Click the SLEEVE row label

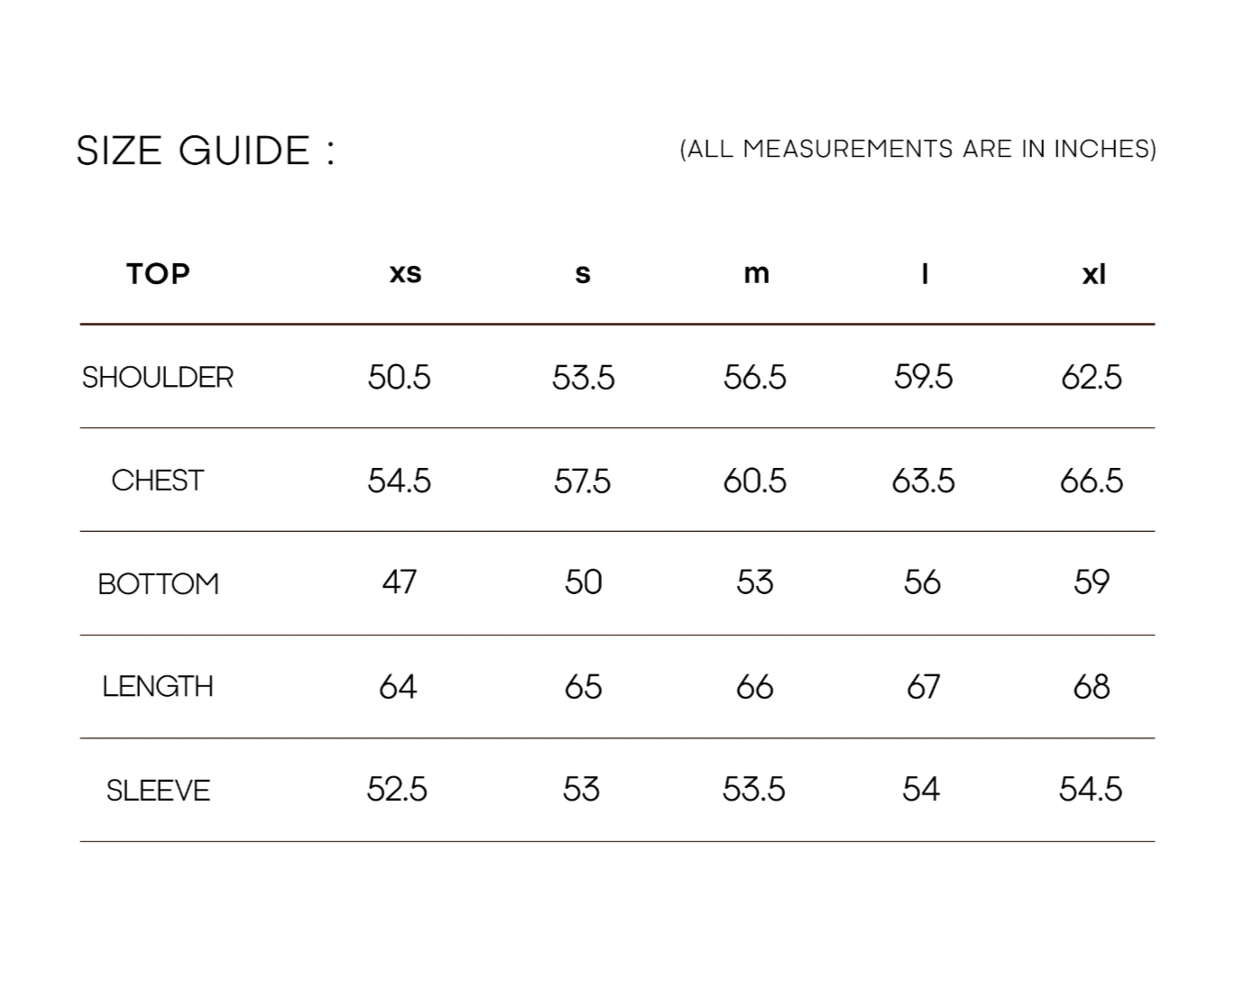(158, 791)
